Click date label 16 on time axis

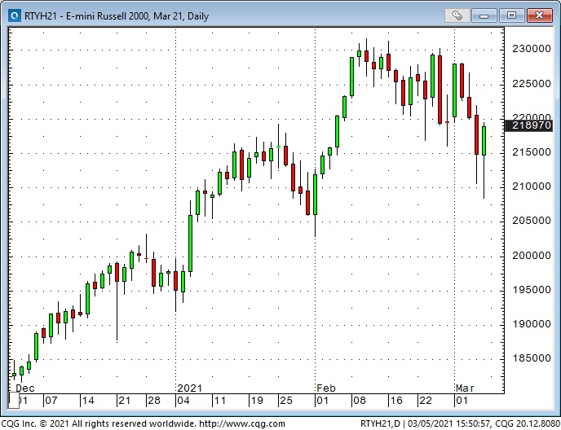tap(396, 401)
